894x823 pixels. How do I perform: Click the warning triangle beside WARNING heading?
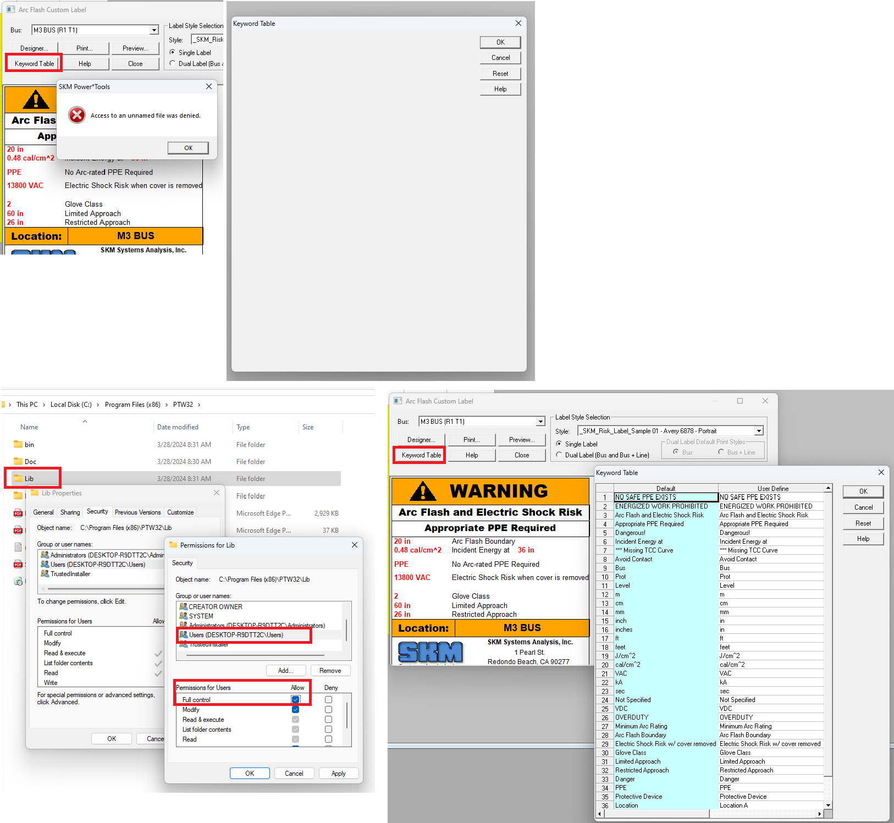click(x=423, y=491)
